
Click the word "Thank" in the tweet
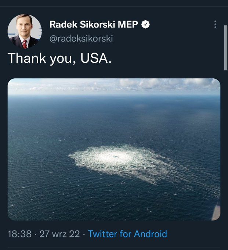click(24, 58)
